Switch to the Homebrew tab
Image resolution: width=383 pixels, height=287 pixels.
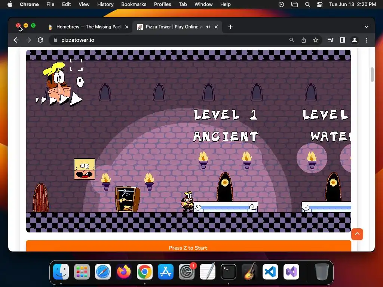tap(88, 27)
